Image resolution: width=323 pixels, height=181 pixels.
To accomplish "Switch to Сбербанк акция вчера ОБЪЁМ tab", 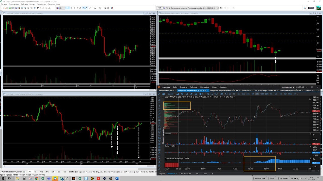I will [x=223, y=90].
